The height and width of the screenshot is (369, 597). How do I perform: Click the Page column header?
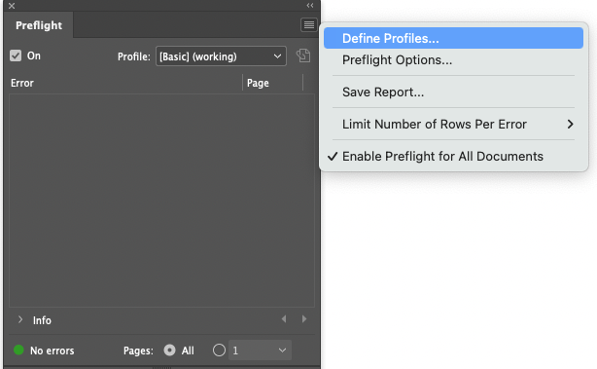point(258,83)
